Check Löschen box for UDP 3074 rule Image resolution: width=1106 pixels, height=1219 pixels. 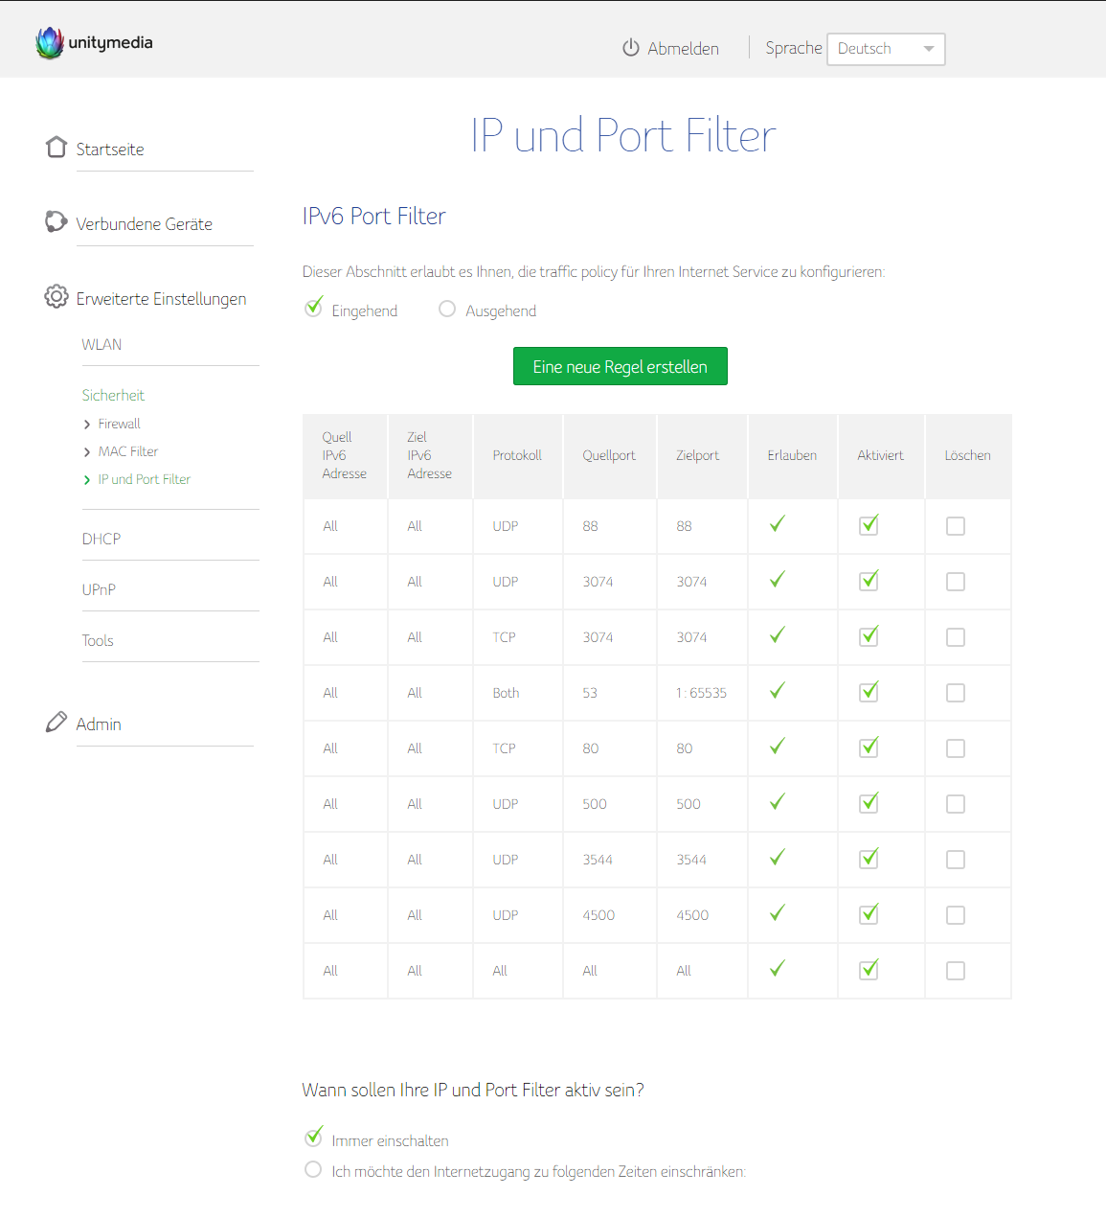[956, 582]
